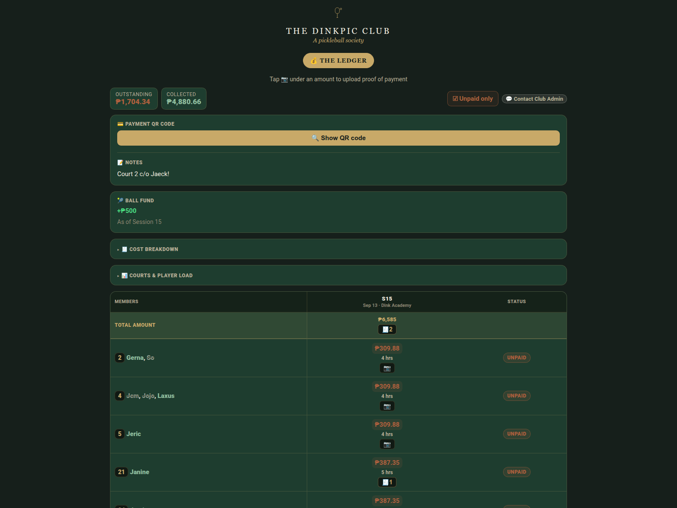Open The Ledger pill button

pos(338,61)
